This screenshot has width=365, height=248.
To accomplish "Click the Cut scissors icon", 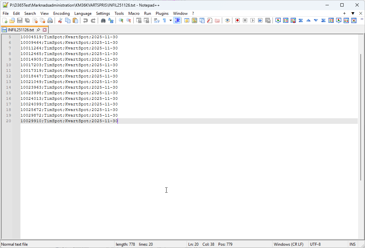I will click(x=60, y=20).
